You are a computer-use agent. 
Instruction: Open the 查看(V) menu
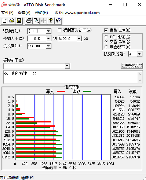click(24, 13)
